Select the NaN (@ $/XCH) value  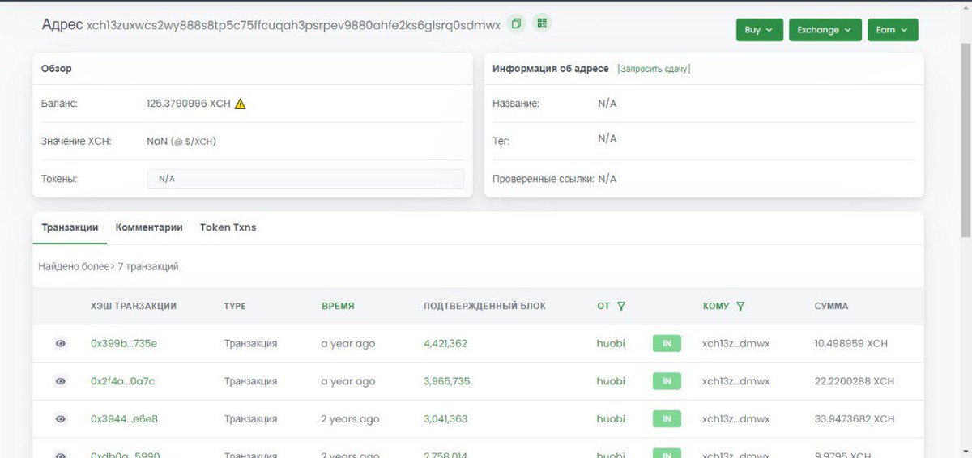coord(181,141)
